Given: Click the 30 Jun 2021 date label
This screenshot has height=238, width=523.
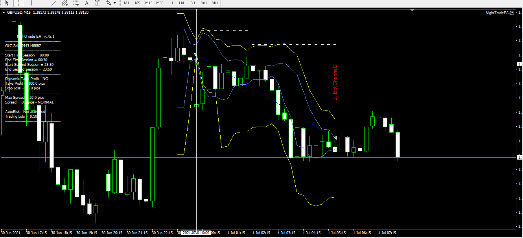Looking at the screenshot, I should pyautogui.click(x=11, y=233).
